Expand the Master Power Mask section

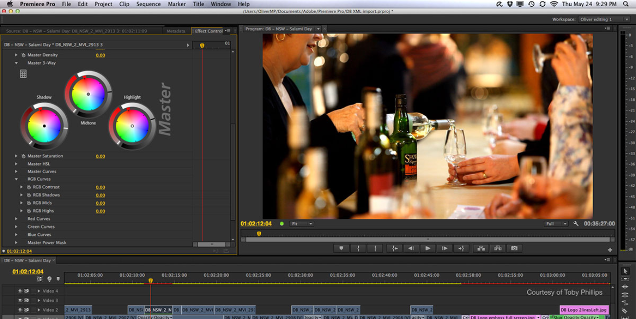[x=16, y=243]
